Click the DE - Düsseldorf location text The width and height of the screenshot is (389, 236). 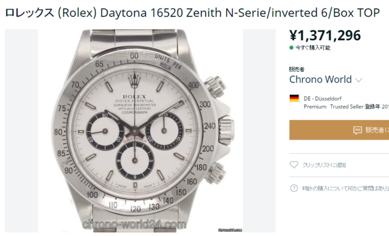(x=323, y=99)
